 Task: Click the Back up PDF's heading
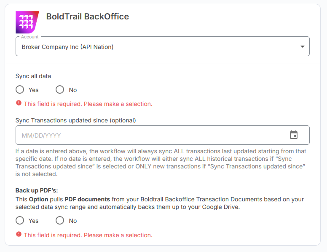pos(37,190)
